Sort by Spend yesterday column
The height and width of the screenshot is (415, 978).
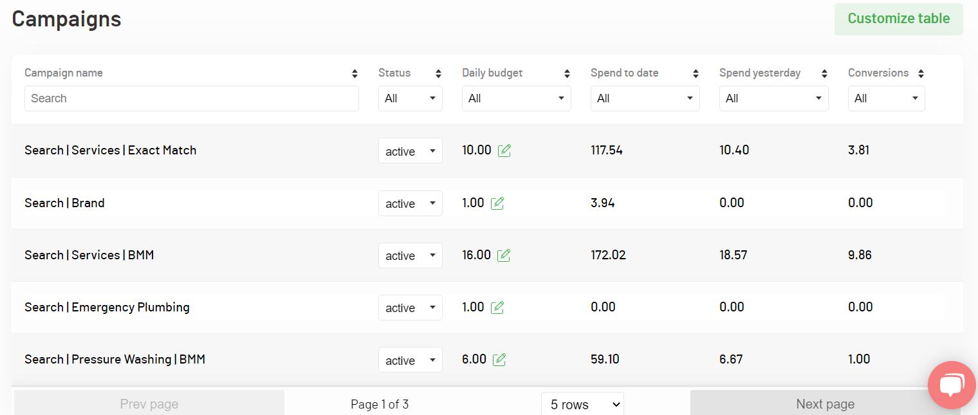[x=824, y=73]
